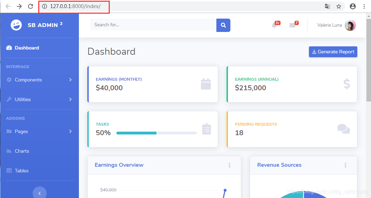Open the browser three-dot menu
Screen dimensions: 371x198
point(364,6)
